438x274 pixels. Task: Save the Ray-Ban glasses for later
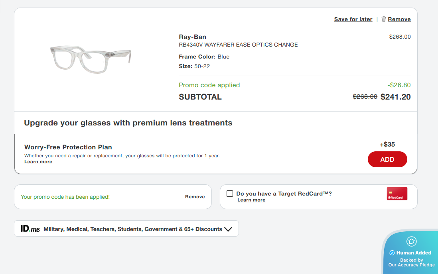coord(353,19)
